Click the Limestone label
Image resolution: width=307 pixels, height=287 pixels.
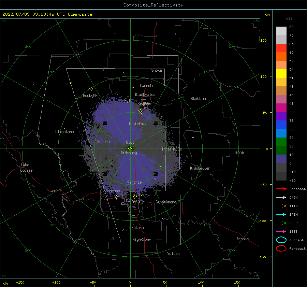click(x=64, y=132)
